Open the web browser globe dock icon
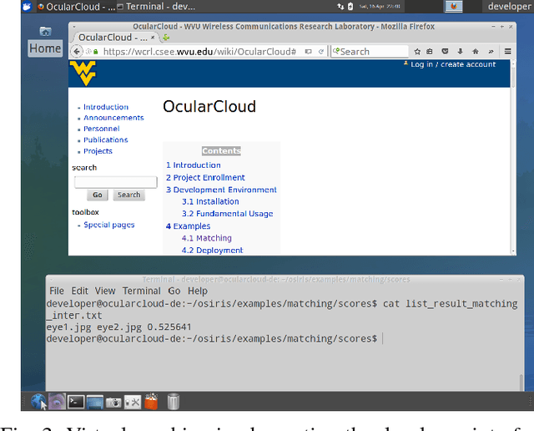The width and height of the screenshot is (534, 431). click(38, 402)
